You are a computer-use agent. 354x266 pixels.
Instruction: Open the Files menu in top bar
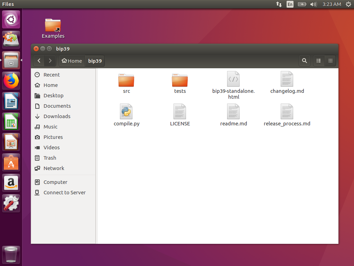pyautogui.click(x=8, y=4)
